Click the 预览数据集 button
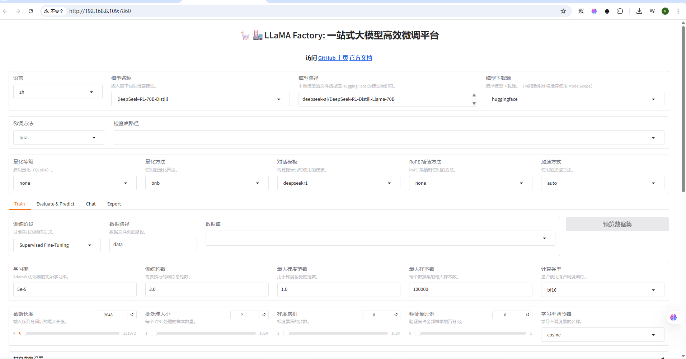686x359 pixels. point(617,224)
